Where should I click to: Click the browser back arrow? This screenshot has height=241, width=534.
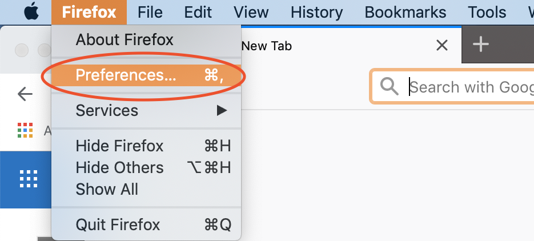pyautogui.click(x=25, y=94)
